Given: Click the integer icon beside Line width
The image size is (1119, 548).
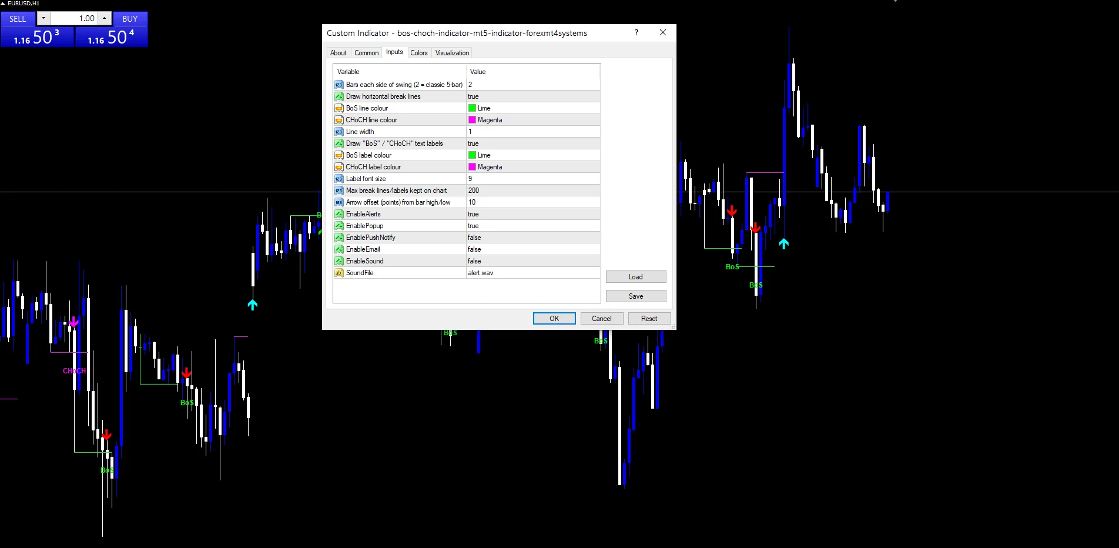Looking at the screenshot, I should pos(339,132).
